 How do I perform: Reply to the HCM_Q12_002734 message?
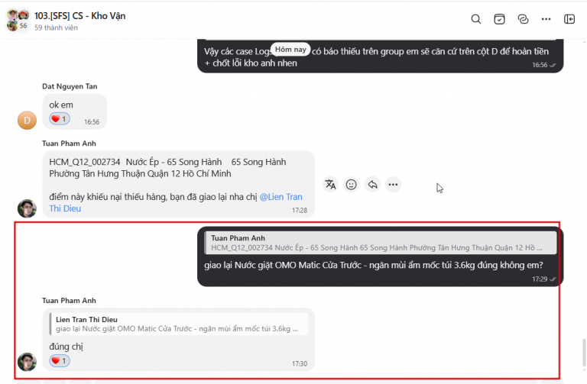click(x=372, y=184)
